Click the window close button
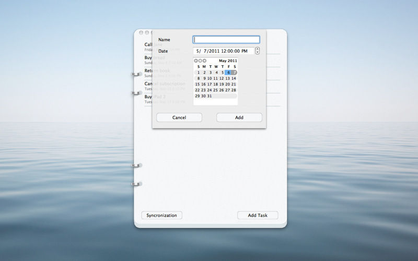 click(141, 32)
